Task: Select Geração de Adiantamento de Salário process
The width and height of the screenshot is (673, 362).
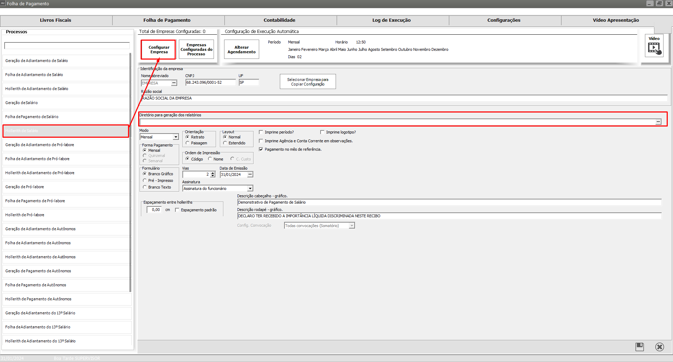Action: (67, 61)
